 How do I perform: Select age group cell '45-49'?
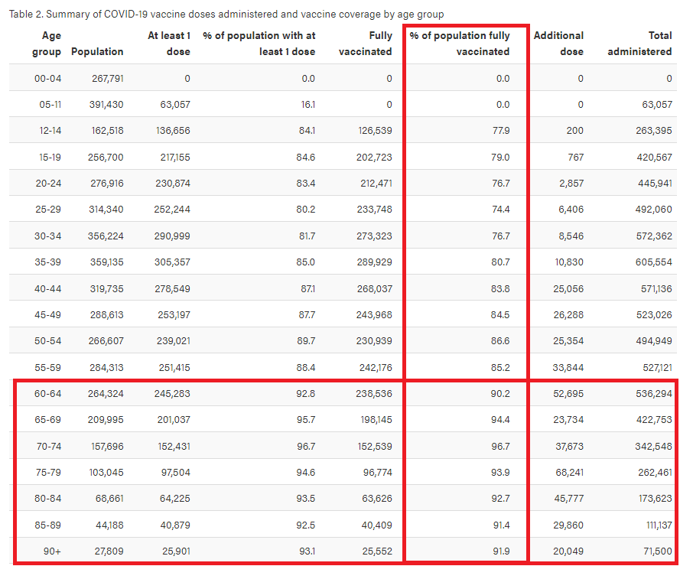(x=47, y=314)
